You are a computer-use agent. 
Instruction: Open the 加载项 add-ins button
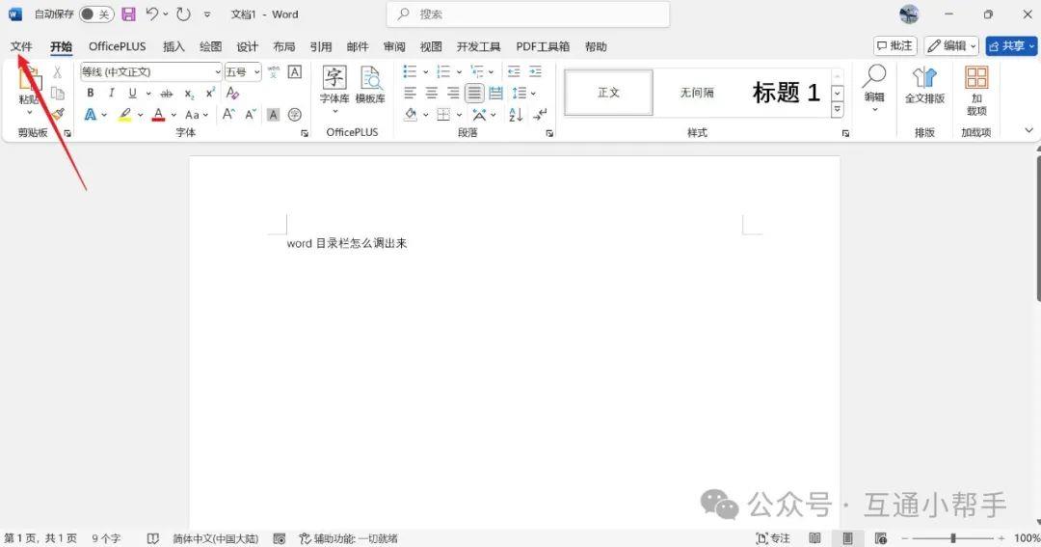pyautogui.click(x=976, y=91)
